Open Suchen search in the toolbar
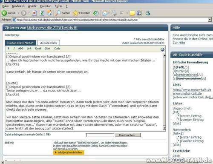This screenshot has height=164, width=213. click(63, 13)
